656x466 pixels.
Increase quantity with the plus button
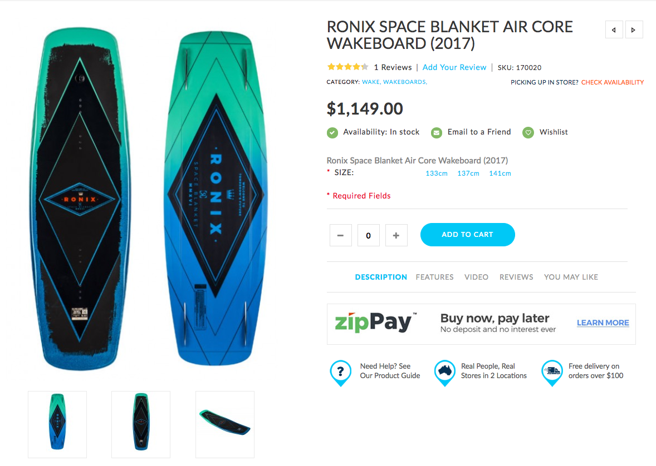(x=396, y=235)
